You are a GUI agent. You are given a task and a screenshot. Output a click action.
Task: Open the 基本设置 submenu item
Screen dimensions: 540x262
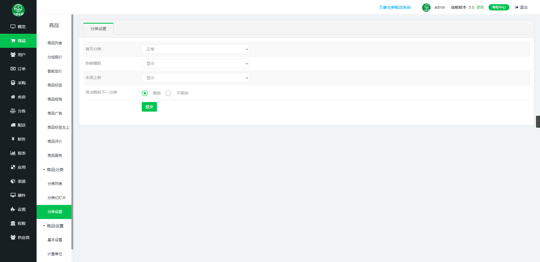coord(55,240)
